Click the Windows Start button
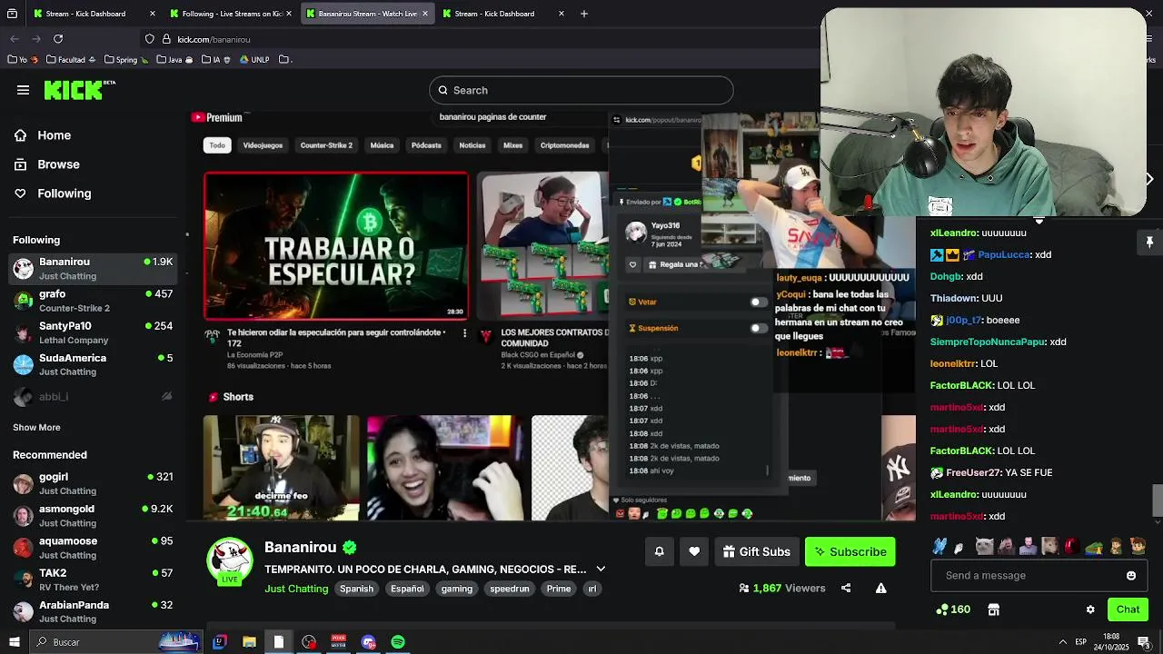 coord(14,642)
